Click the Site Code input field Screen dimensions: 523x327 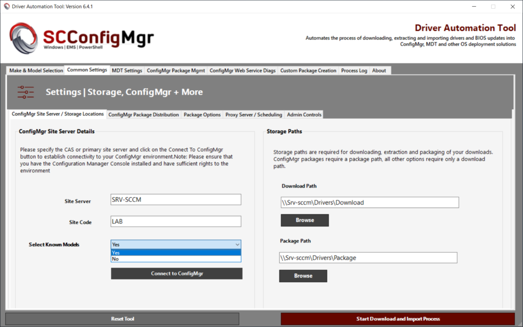point(176,221)
